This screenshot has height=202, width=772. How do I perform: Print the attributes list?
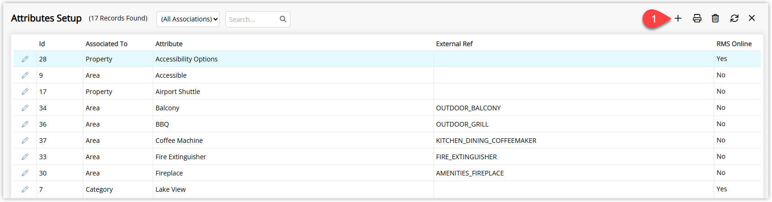697,18
